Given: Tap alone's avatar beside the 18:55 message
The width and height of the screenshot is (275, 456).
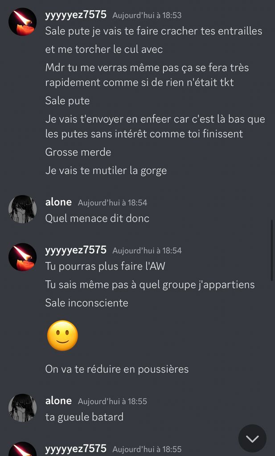Looking at the screenshot, I should click(x=22, y=408).
